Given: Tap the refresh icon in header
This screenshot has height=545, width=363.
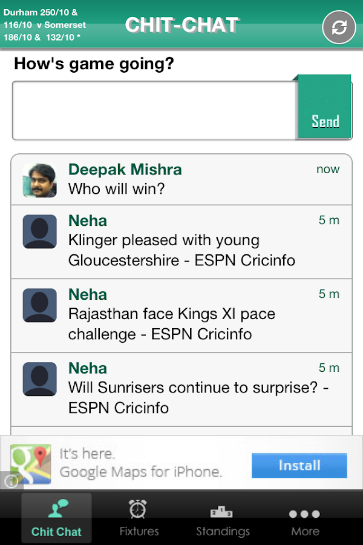Looking at the screenshot, I should pyautogui.click(x=339, y=27).
